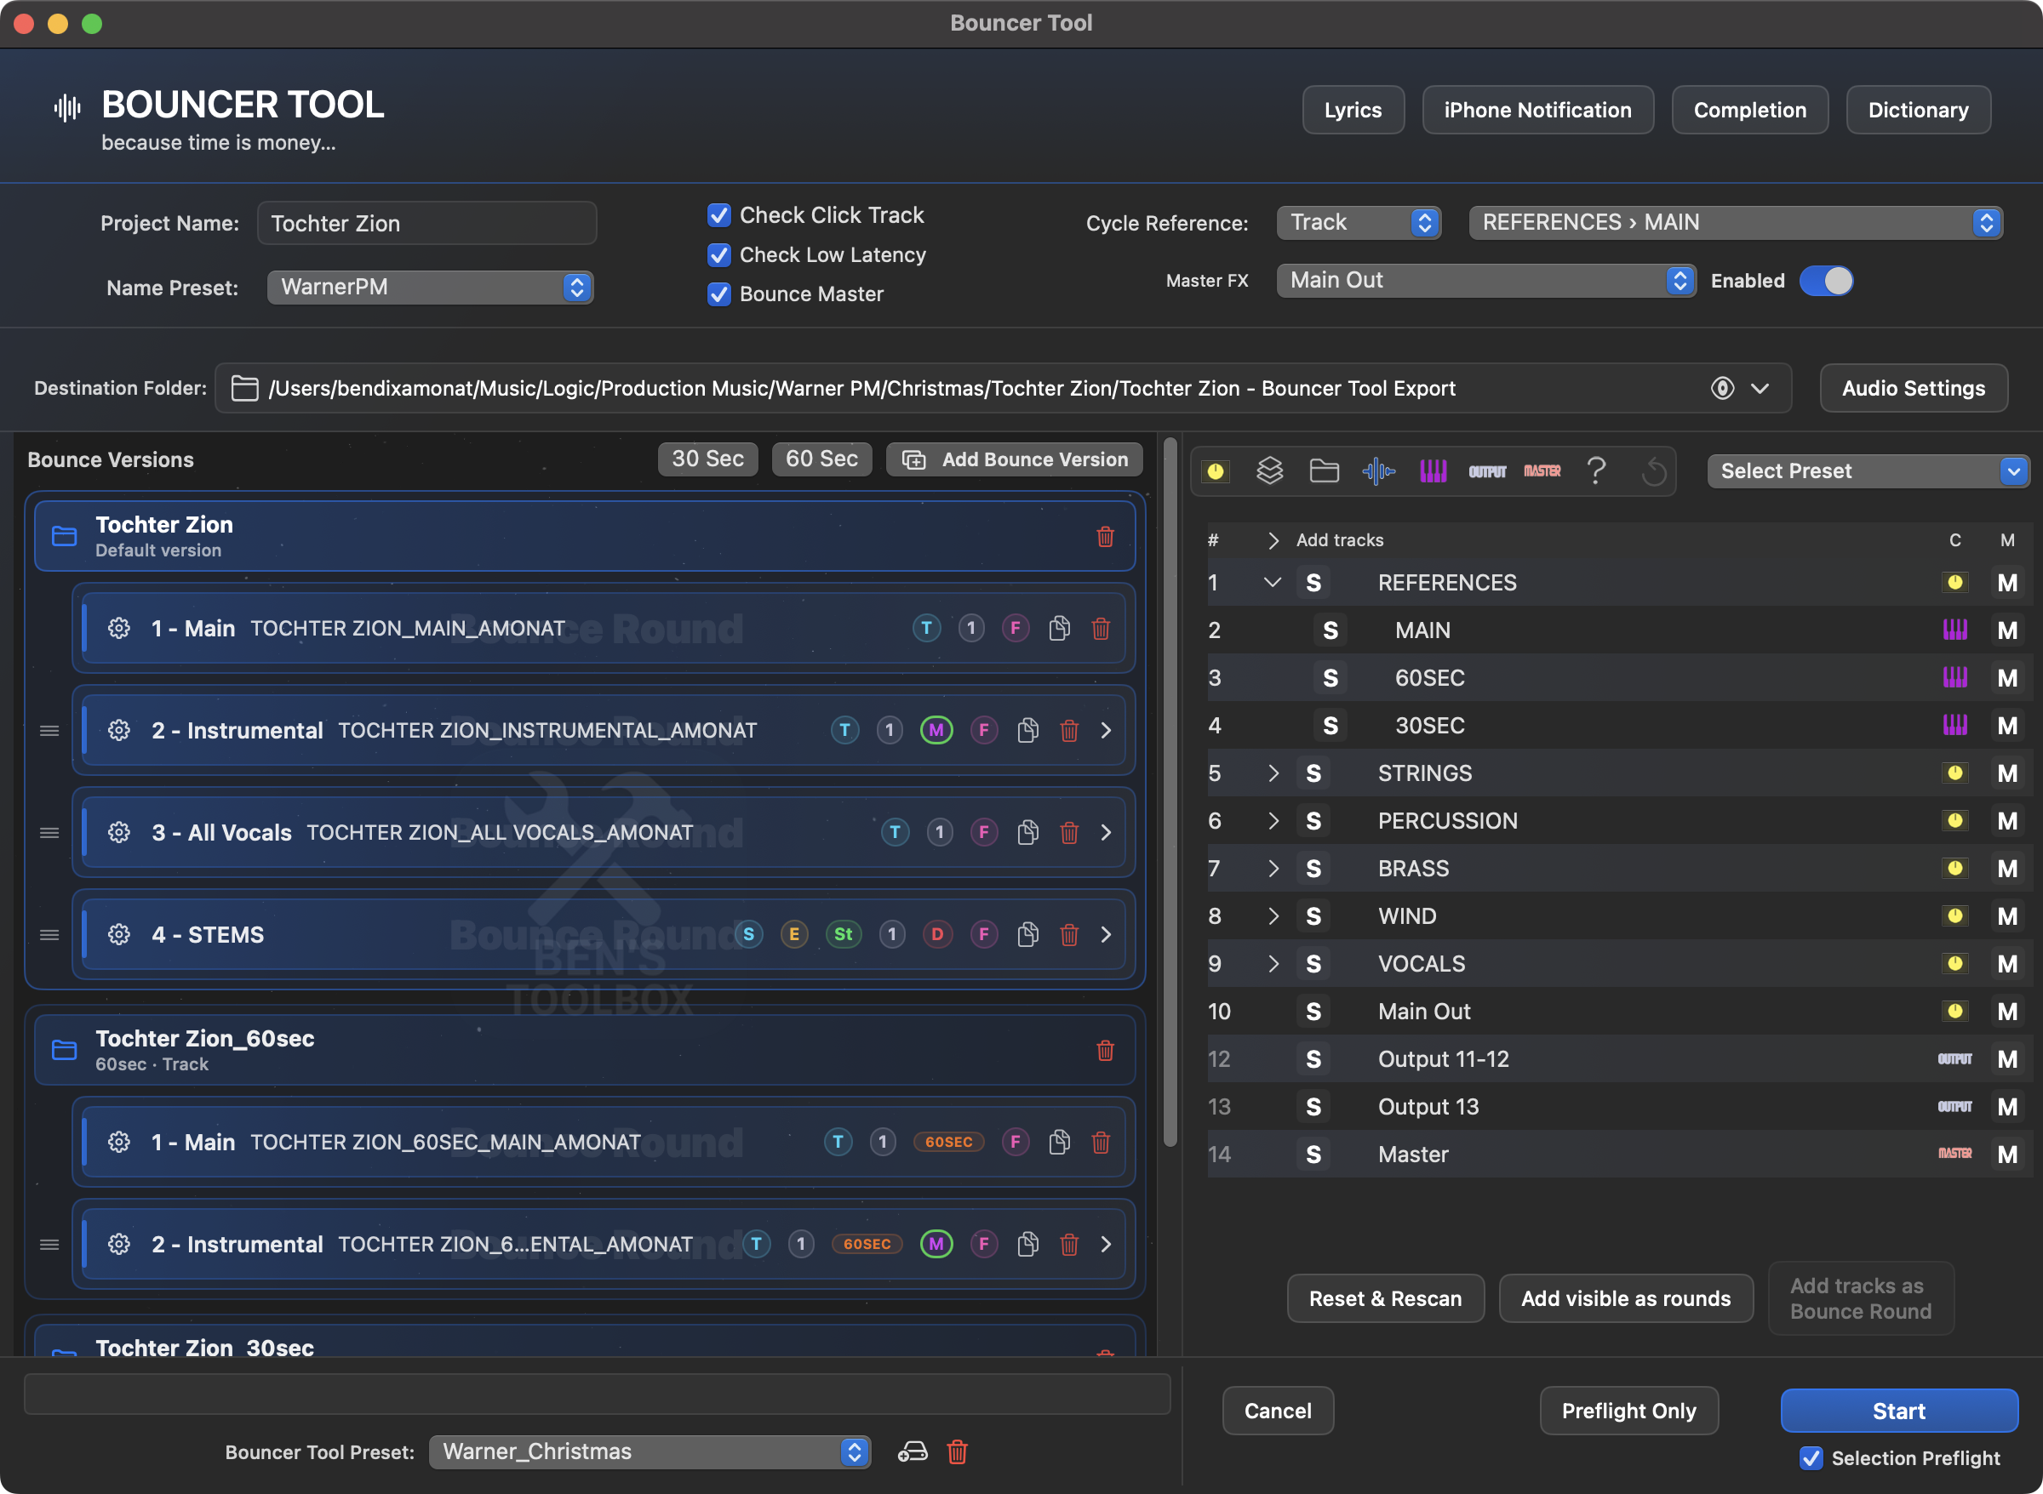
Task: Click the question mark help icon
Action: click(1596, 471)
